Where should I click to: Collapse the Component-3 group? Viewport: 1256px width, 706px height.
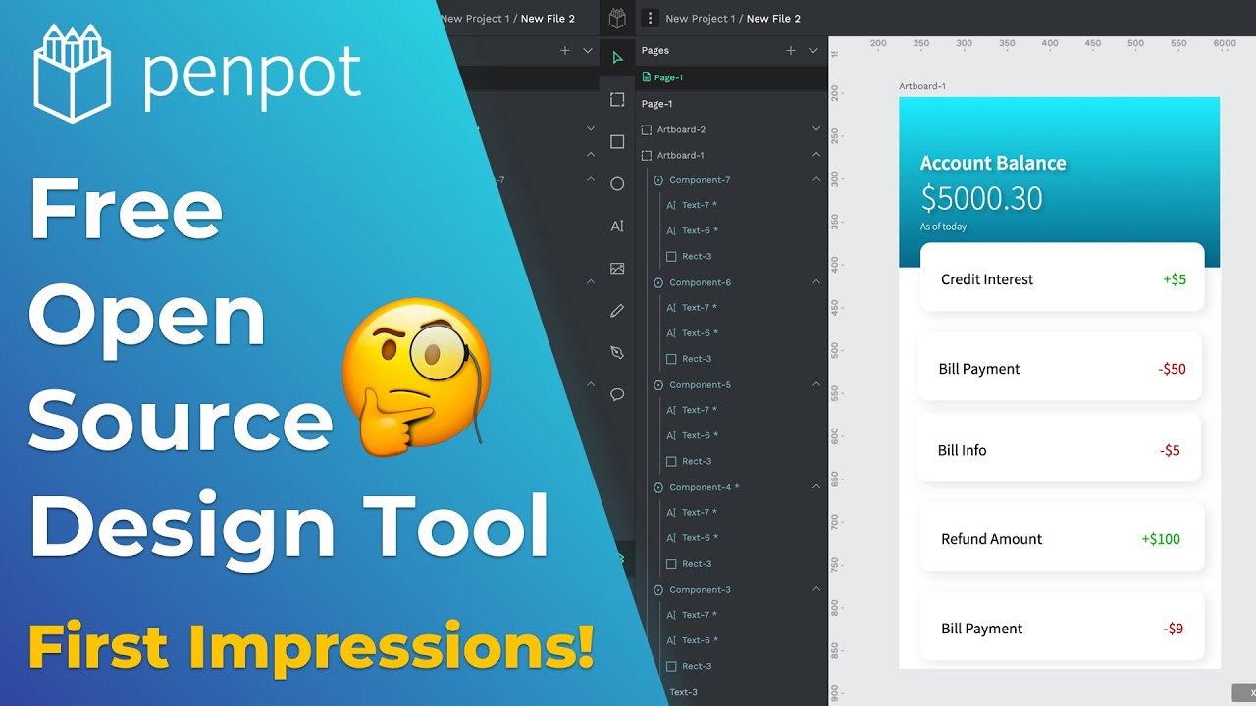tap(815, 590)
